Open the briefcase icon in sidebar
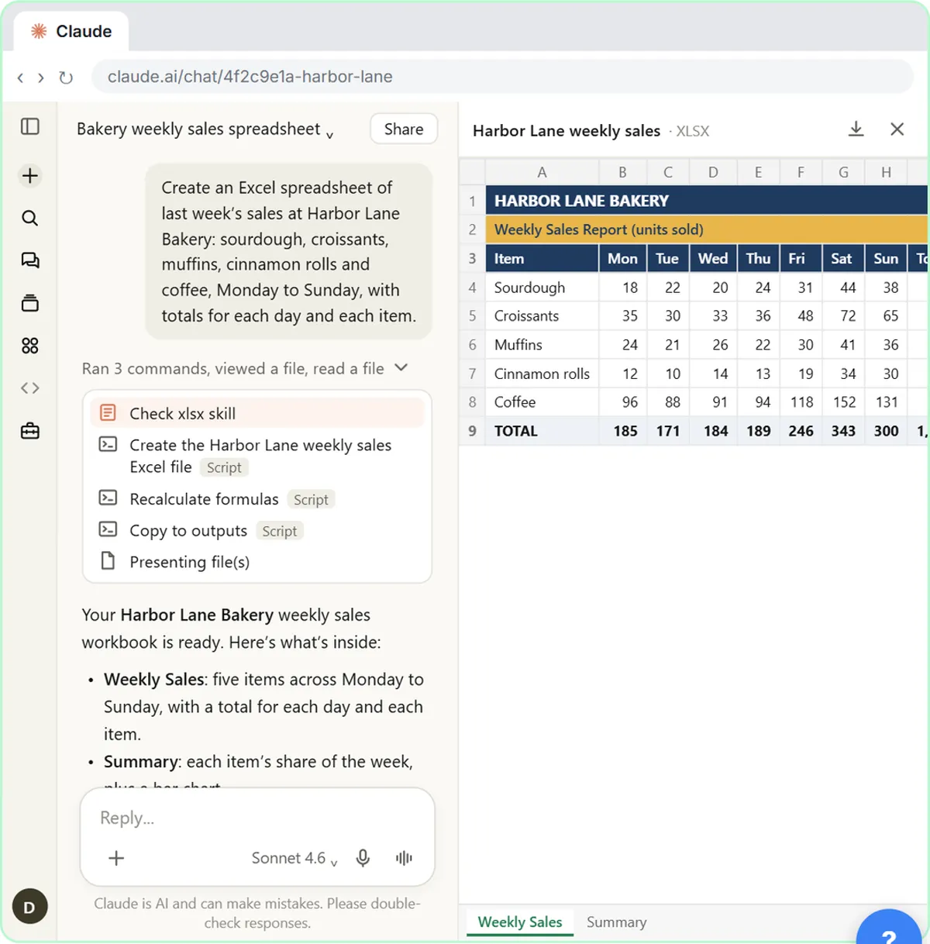Image resolution: width=930 pixels, height=944 pixels. pyautogui.click(x=30, y=431)
